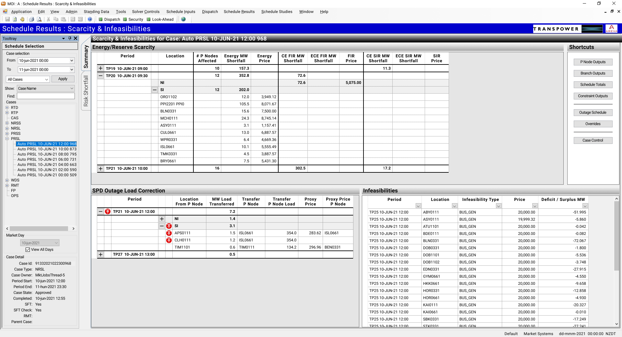
Task: Pin the Tooltray panel
Action: pos(70,38)
